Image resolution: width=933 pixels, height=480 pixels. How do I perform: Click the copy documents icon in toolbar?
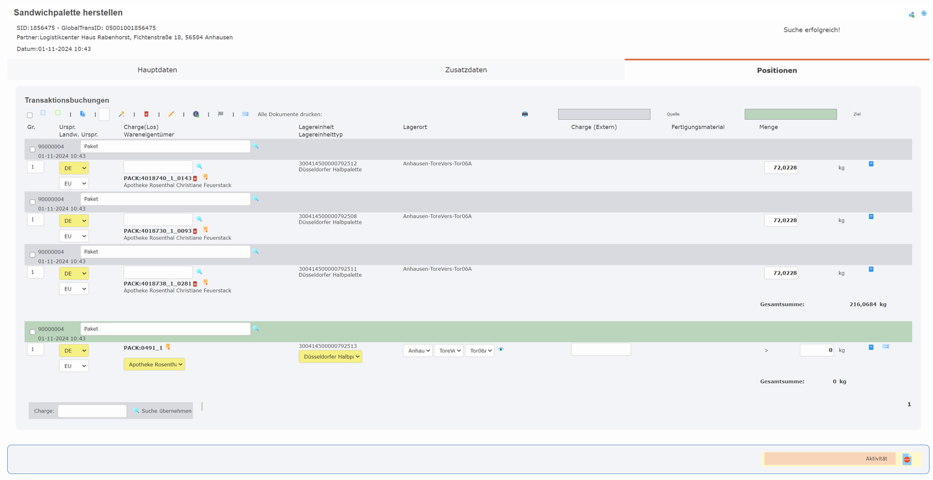click(x=83, y=114)
